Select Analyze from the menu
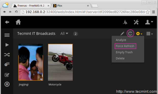 point(121,40)
